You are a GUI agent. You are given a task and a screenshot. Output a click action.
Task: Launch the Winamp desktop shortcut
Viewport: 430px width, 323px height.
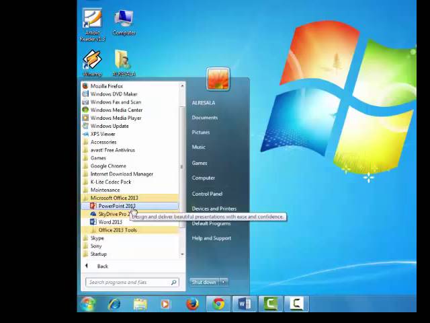(93, 63)
